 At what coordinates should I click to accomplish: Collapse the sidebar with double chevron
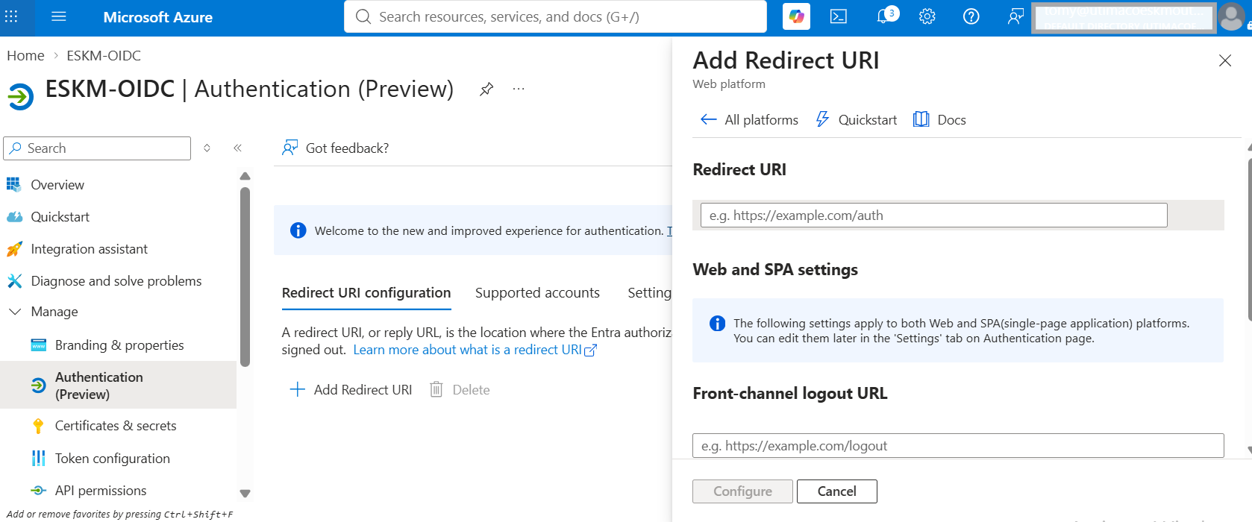[x=237, y=148]
